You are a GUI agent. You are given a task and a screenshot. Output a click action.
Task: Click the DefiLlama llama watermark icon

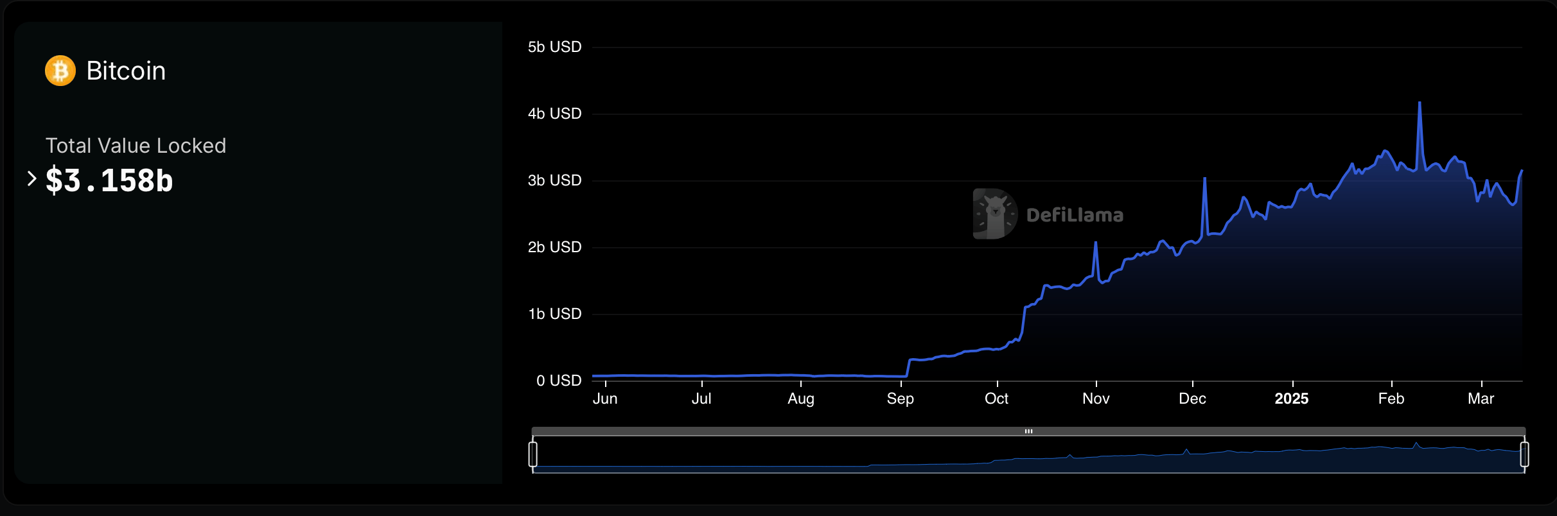pyautogui.click(x=994, y=214)
